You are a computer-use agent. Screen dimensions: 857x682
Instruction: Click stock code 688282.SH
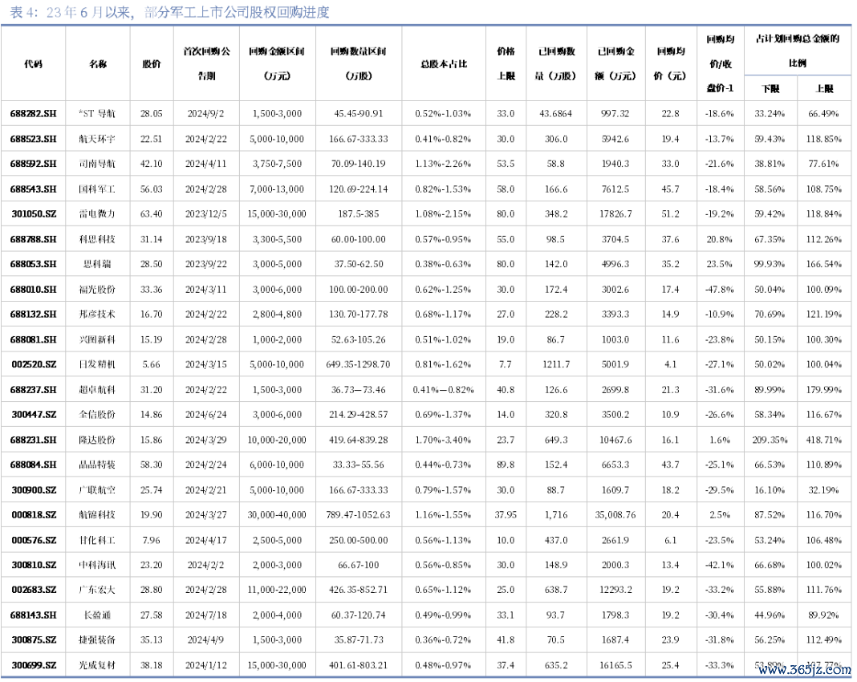pyautogui.click(x=34, y=114)
